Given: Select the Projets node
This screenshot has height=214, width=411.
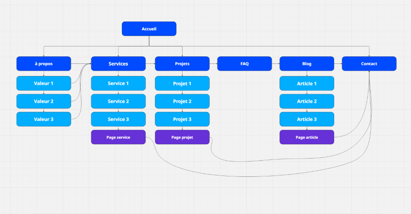Looking at the screenshot, I should tap(182, 64).
